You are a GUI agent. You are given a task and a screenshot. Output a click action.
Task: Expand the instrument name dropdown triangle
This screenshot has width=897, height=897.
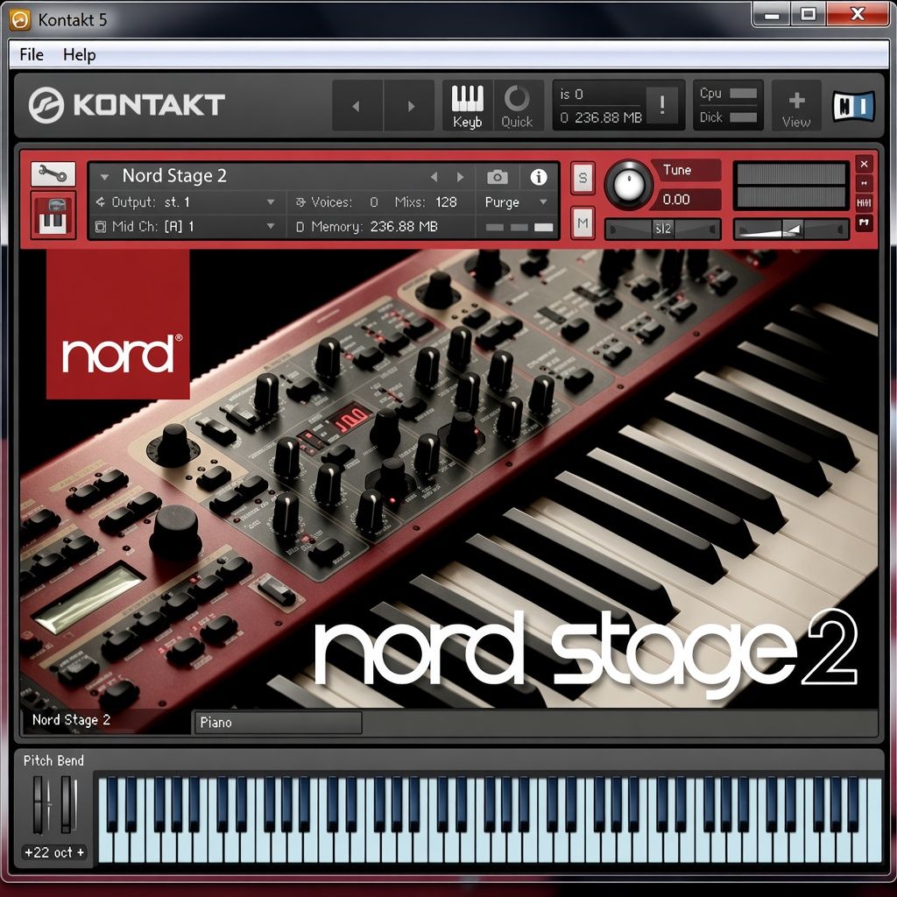[x=105, y=177]
